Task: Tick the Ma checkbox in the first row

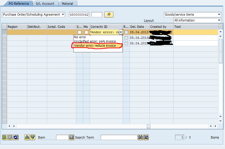Action: pyautogui.click(x=86, y=32)
